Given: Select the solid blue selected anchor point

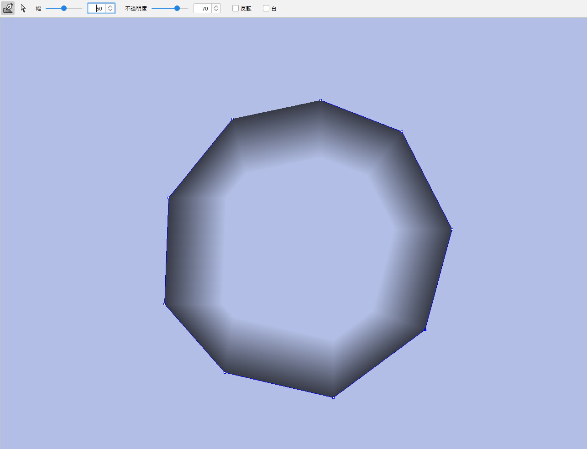Looking at the screenshot, I should tap(425, 329).
